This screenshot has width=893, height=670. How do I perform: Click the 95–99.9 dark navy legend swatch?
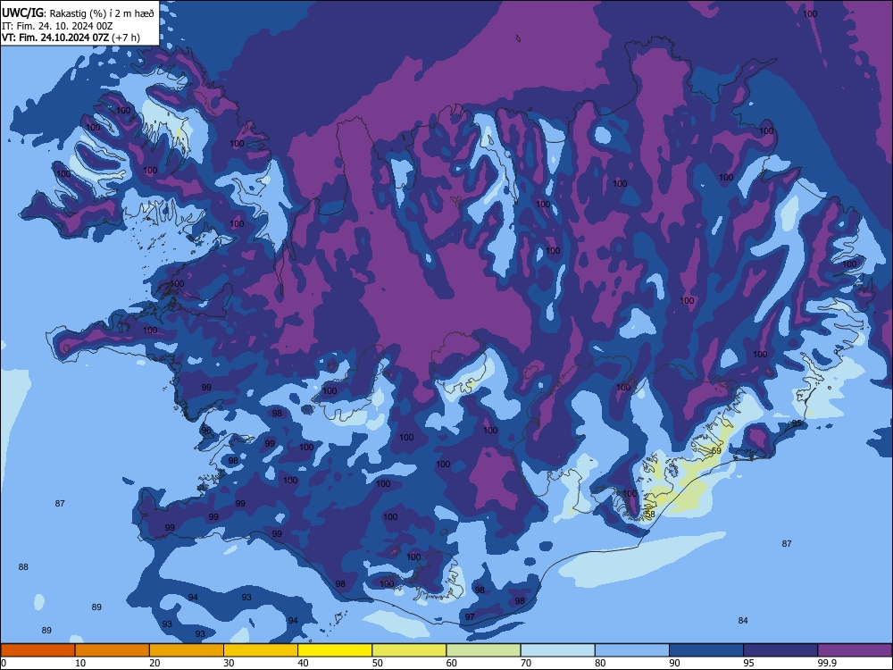[x=780, y=650]
